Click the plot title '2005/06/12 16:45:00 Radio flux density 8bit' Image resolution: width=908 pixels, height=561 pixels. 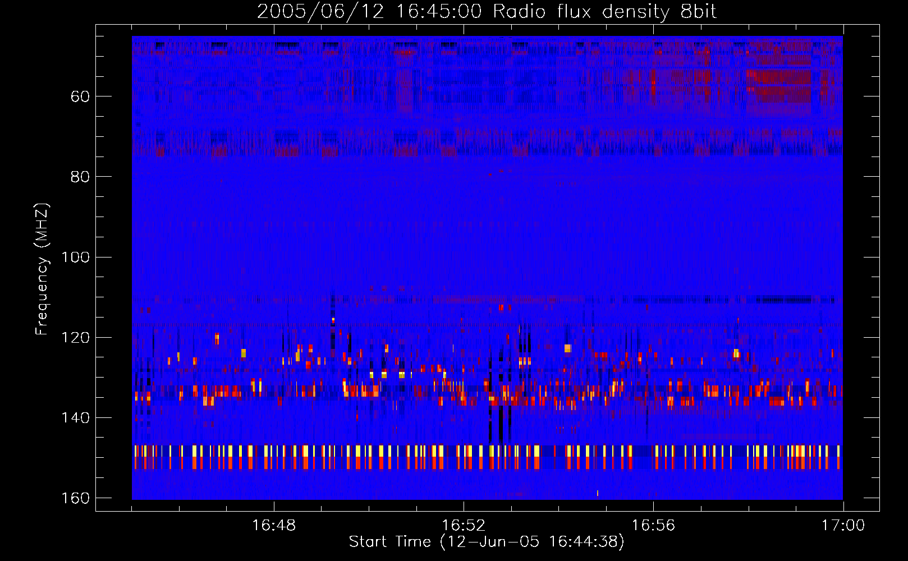tap(487, 12)
